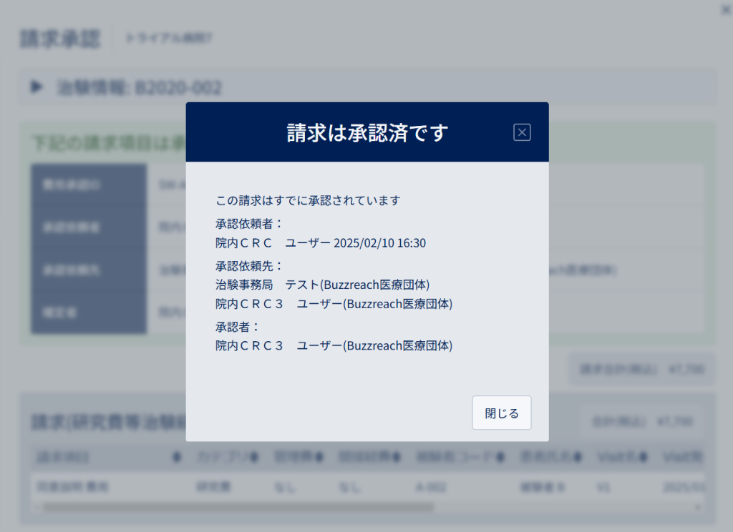Sort by the 管理費 column icon
The width and height of the screenshot is (733, 532).
[319, 457]
